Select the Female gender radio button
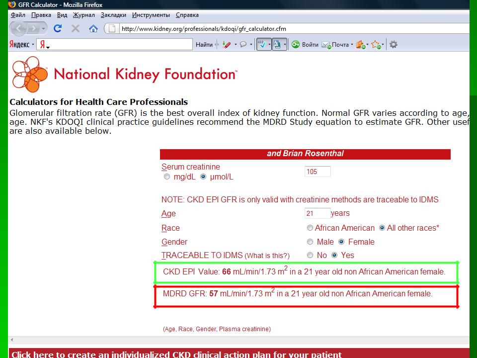The image size is (477, 358). pyautogui.click(x=341, y=242)
